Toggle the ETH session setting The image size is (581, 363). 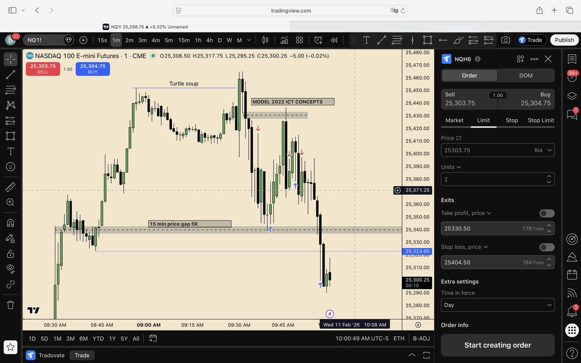(399, 338)
